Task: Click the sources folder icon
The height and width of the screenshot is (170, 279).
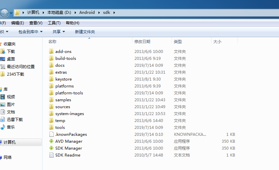Action: [x=51, y=107]
